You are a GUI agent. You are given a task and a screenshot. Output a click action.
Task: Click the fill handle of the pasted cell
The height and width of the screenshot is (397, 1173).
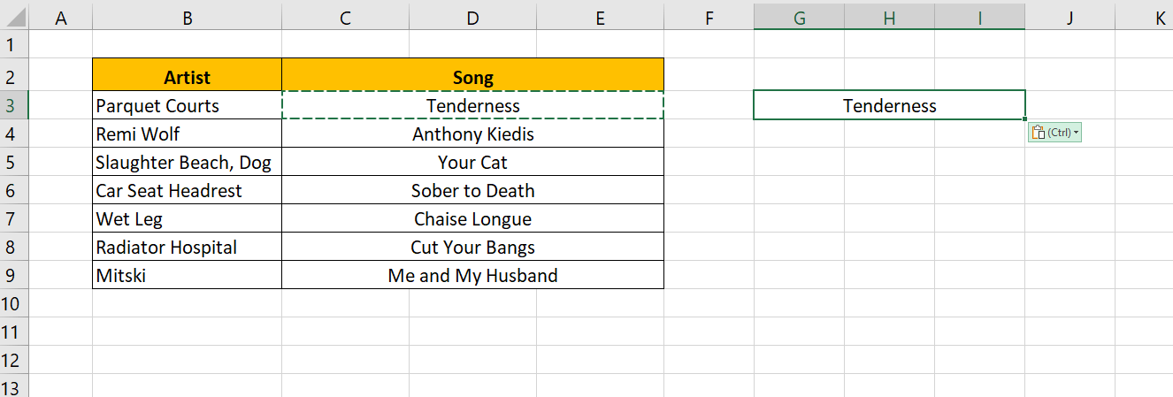(1025, 119)
